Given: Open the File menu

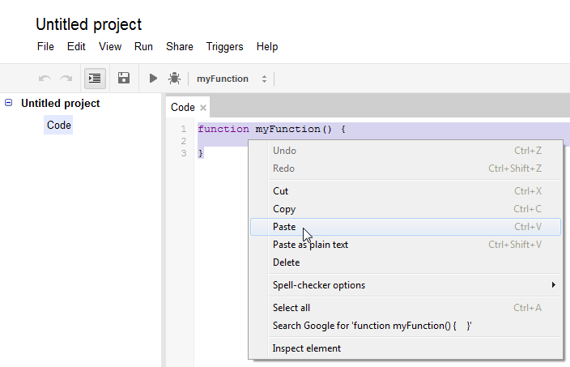Looking at the screenshot, I should coord(45,47).
